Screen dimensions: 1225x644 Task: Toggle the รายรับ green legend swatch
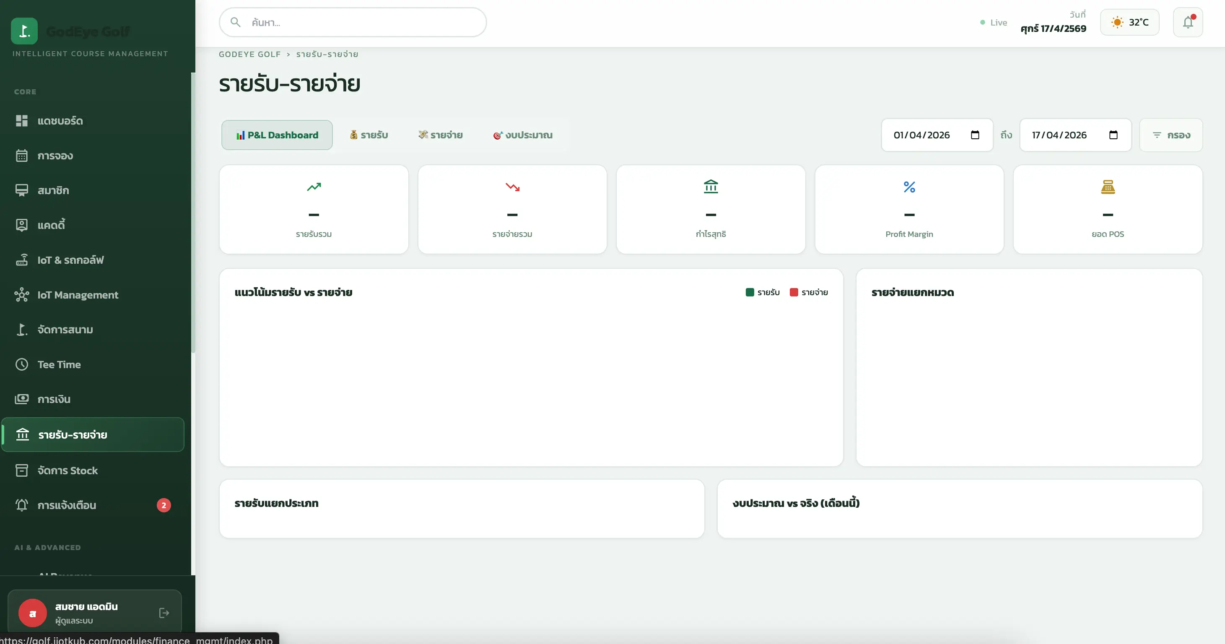click(x=750, y=293)
